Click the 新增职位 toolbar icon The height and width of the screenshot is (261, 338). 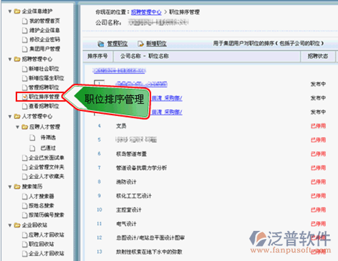141,44
